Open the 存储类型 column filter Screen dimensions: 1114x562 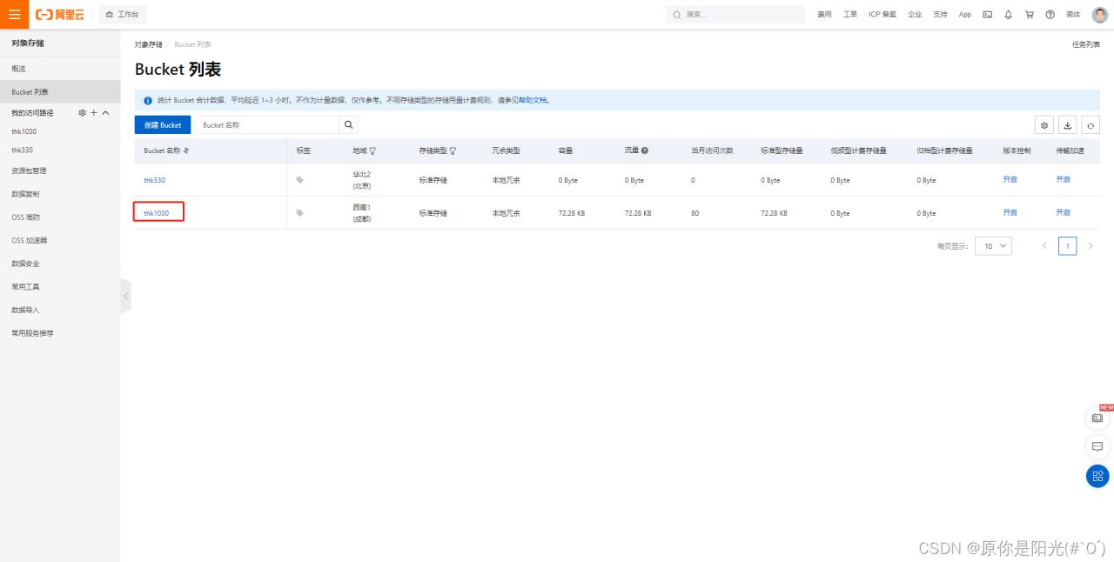pyautogui.click(x=453, y=151)
